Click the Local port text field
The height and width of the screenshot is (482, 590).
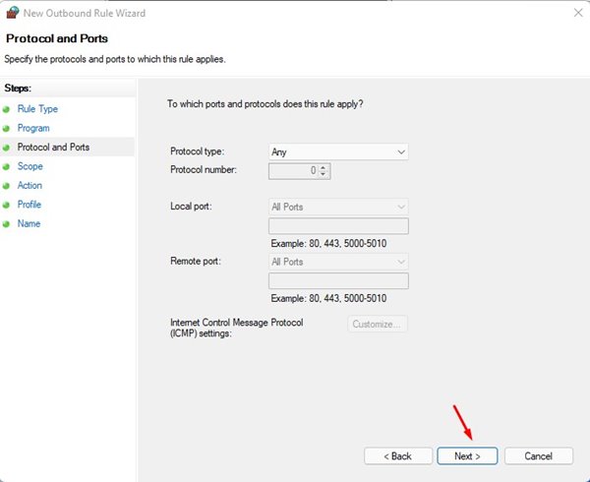coord(338,226)
